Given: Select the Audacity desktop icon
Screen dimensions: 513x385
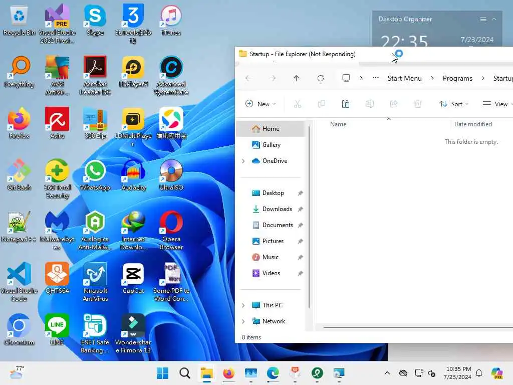Looking at the screenshot, I should pos(133,175).
